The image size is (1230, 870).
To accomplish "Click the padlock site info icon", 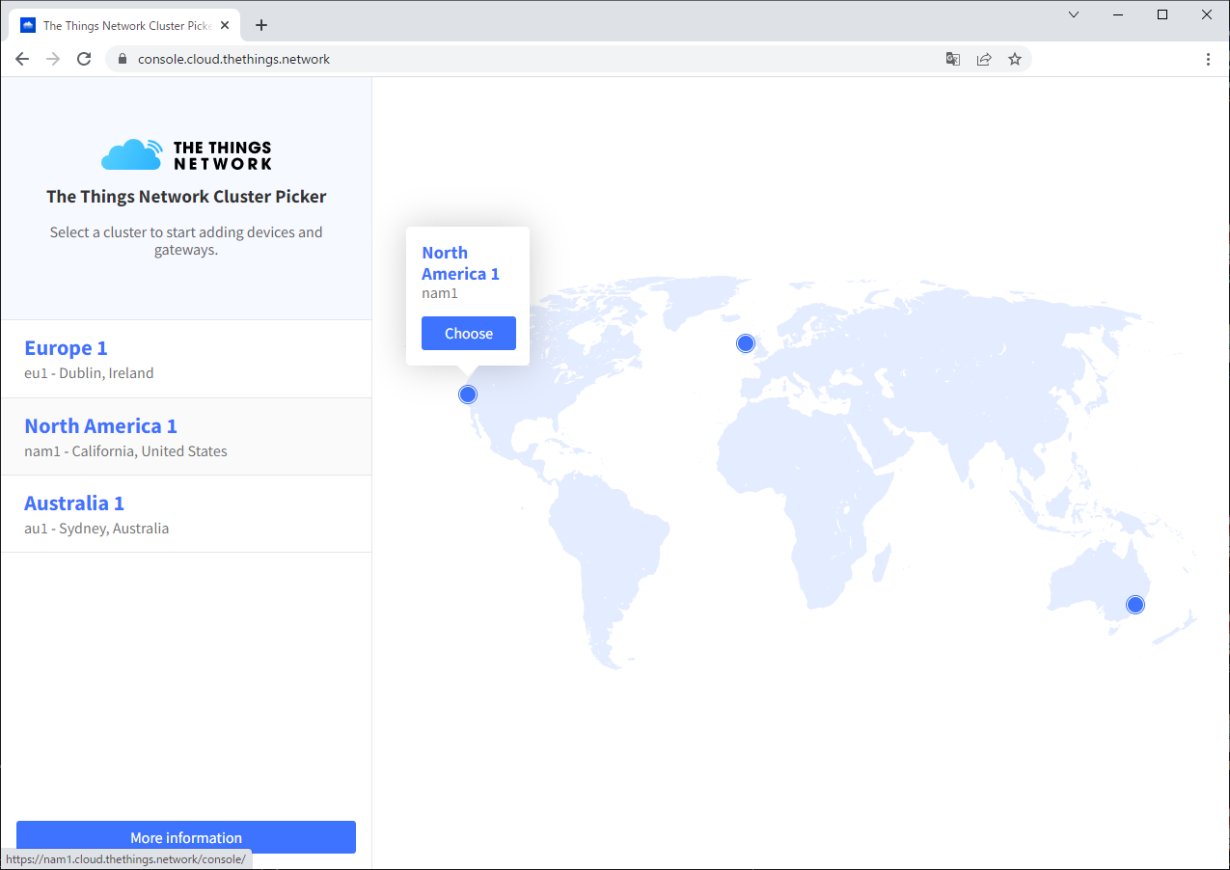I will 122,59.
